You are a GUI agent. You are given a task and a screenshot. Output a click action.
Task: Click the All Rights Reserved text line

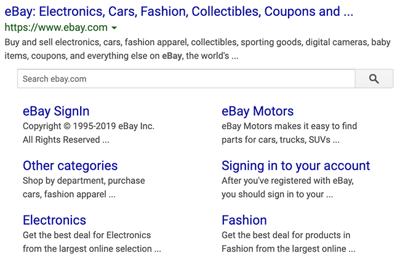pyautogui.click(x=66, y=140)
